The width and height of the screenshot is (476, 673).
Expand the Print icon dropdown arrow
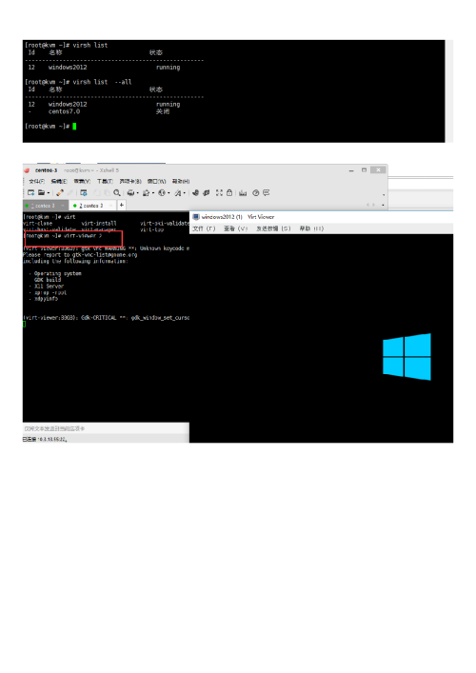[x=137, y=193]
